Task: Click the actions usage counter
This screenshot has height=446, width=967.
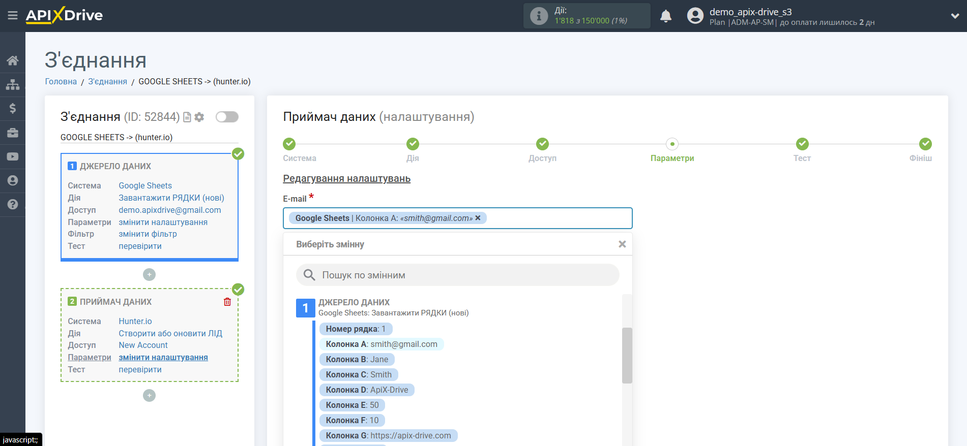Action: [x=591, y=21]
